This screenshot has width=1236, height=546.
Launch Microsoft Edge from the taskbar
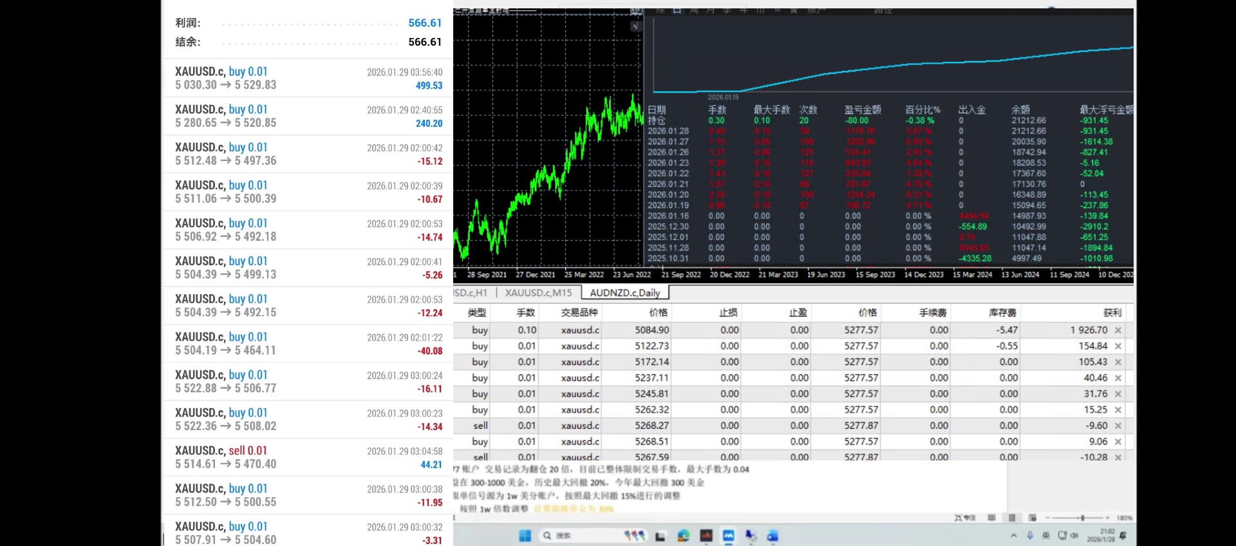(x=683, y=536)
